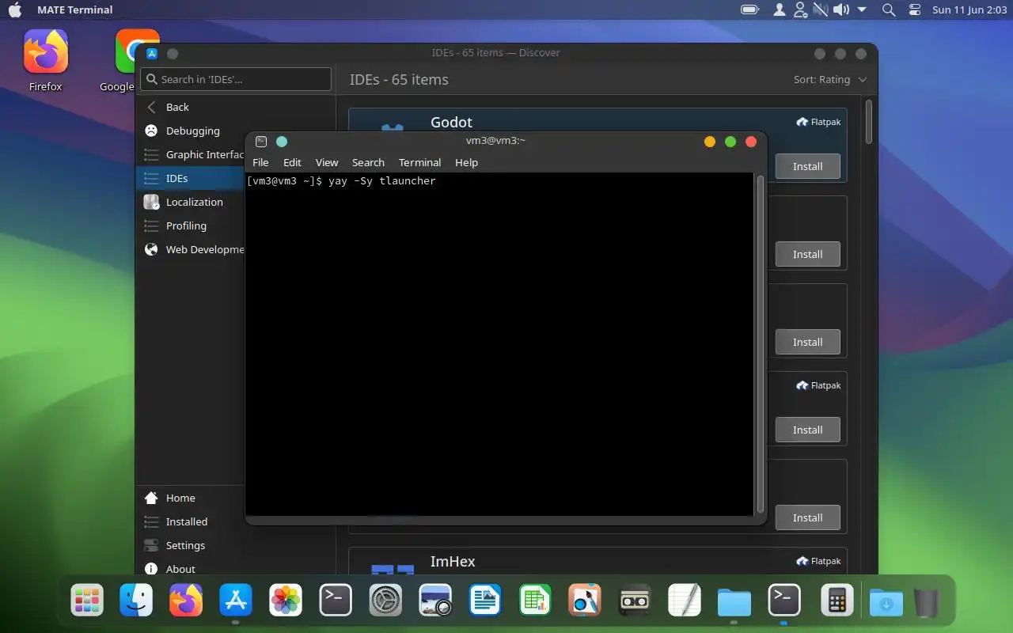1013x633 pixels.
Task: Select Localization category in Discover
Action: [190, 202]
